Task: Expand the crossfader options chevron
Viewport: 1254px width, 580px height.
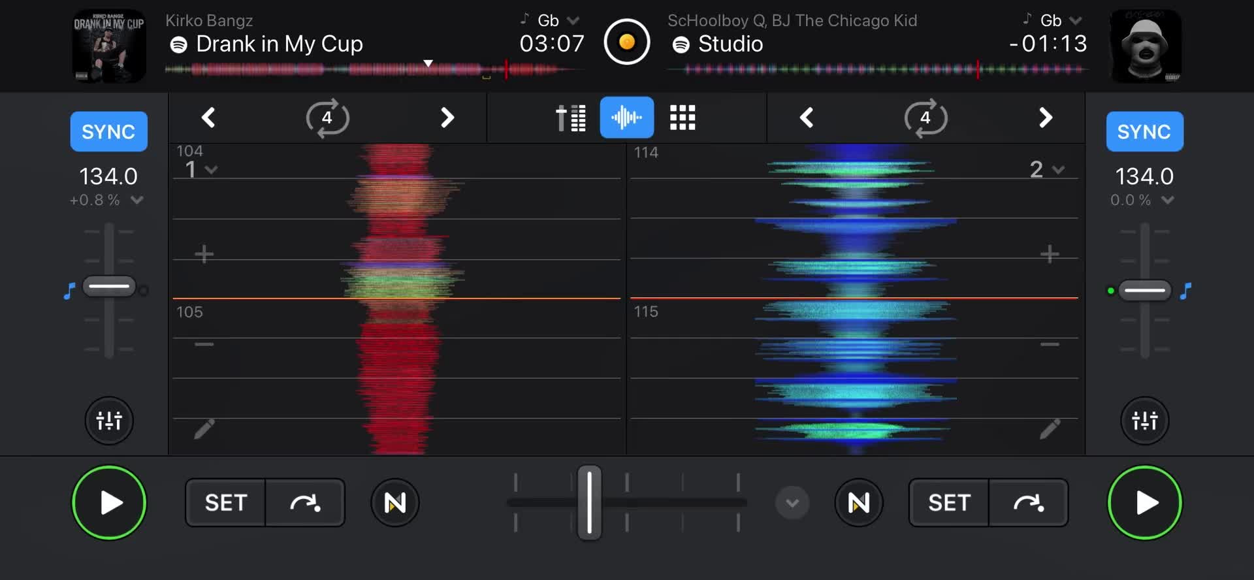Action: point(792,502)
